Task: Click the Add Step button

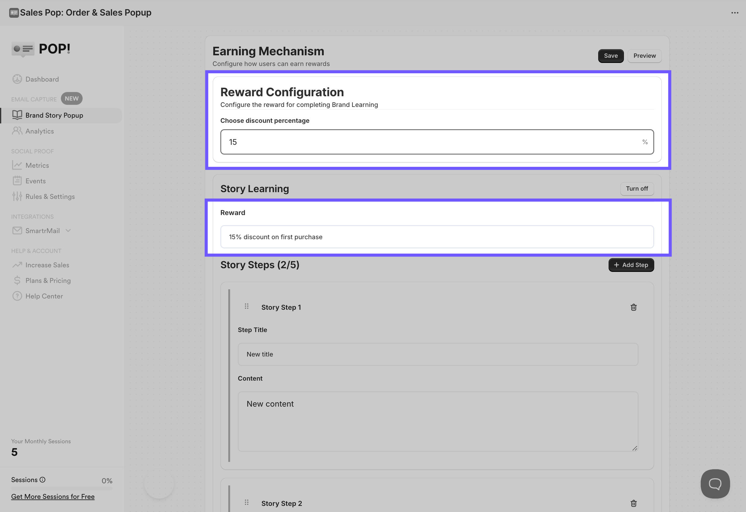Action: [x=631, y=265]
